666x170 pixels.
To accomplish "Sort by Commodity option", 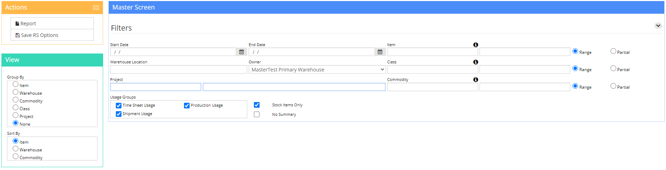I will coord(16,157).
